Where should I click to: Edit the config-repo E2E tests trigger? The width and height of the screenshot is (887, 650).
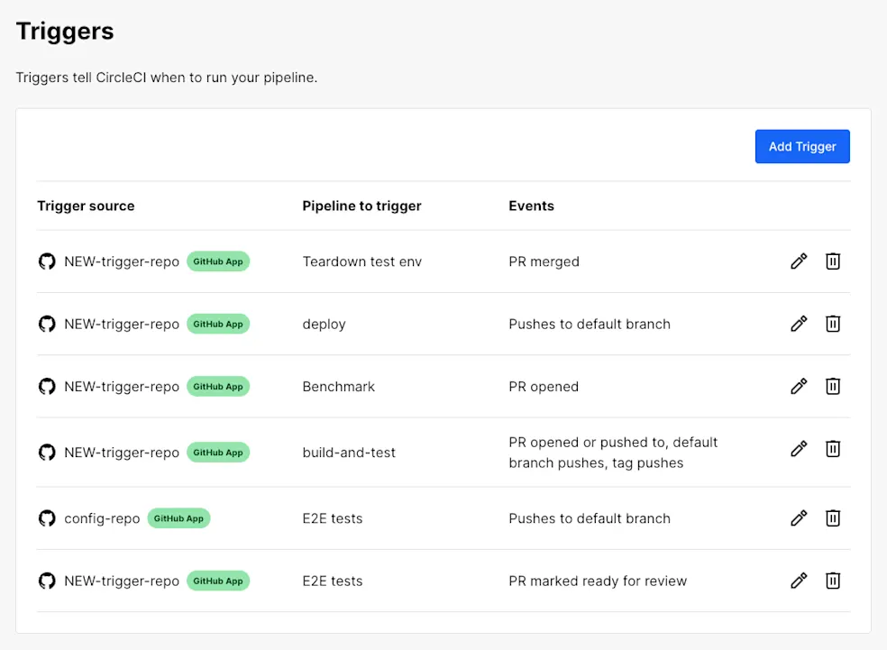point(799,518)
